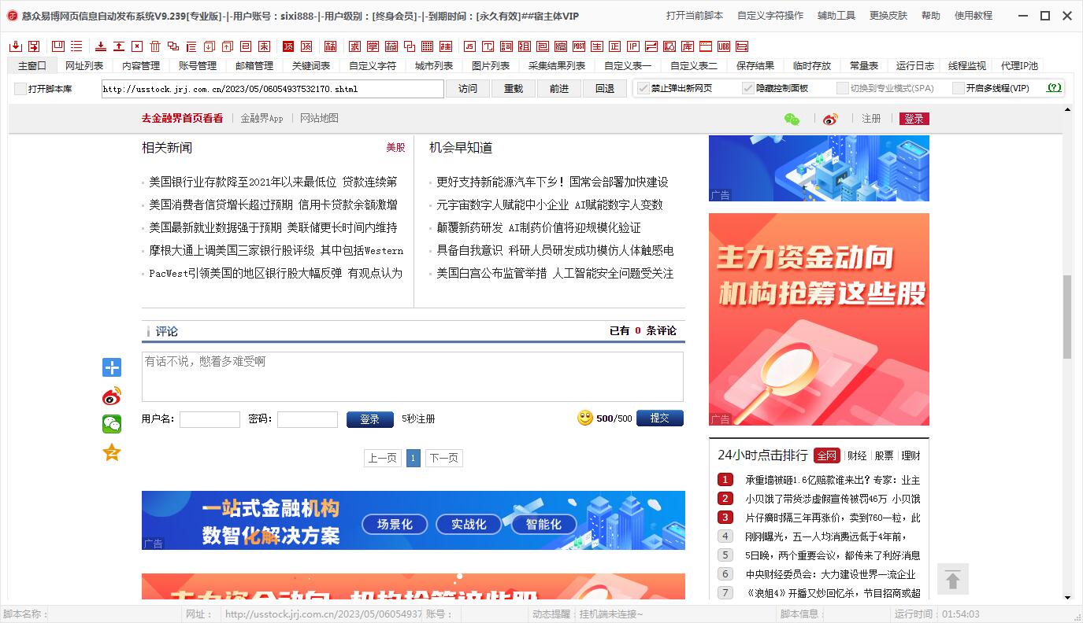
Task: Click the 重载 button
Action: (x=514, y=89)
